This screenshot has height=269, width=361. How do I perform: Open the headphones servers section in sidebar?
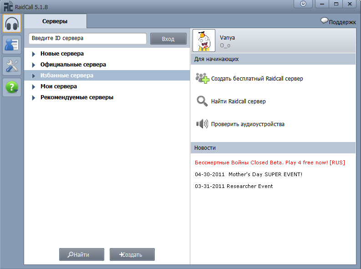point(12,23)
